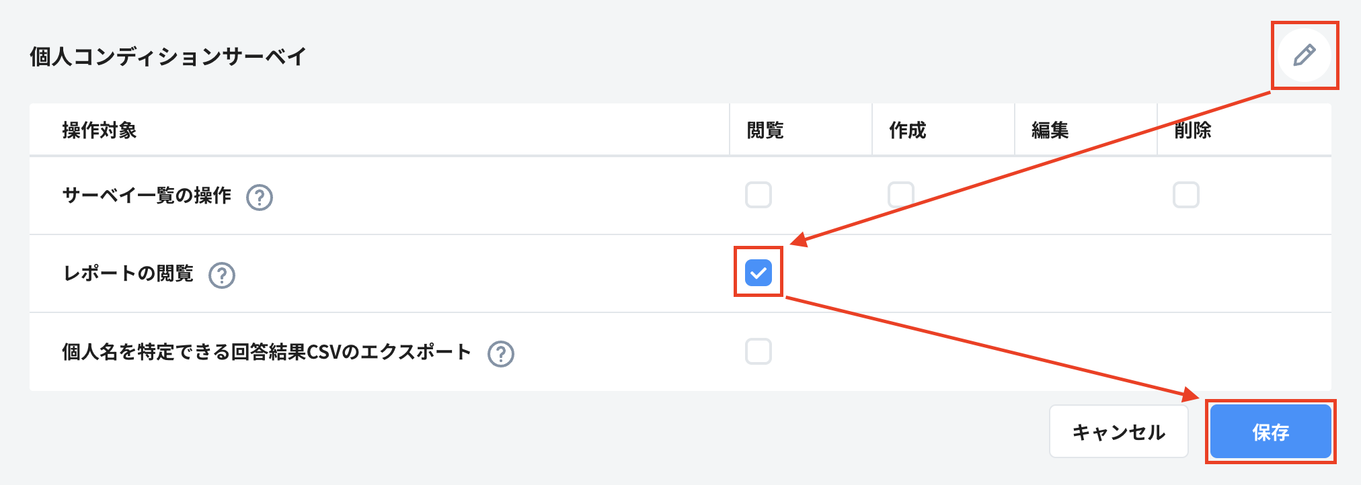Image resolution: width=1361 pixels, height=485 pixels.
Task: Click 個人名を特定できる回答結果CSVのエクスポート label
Action: pos(266,352)
